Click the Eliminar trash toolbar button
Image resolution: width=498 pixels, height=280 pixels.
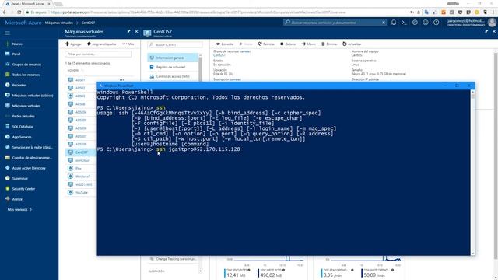(329, 44)
